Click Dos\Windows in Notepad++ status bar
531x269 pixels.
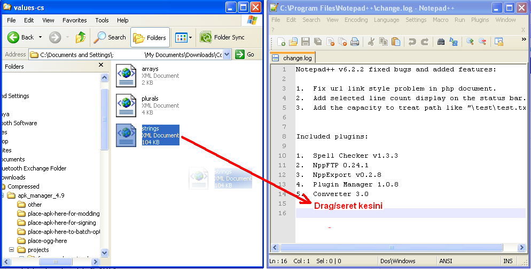[x=398, y=261]
